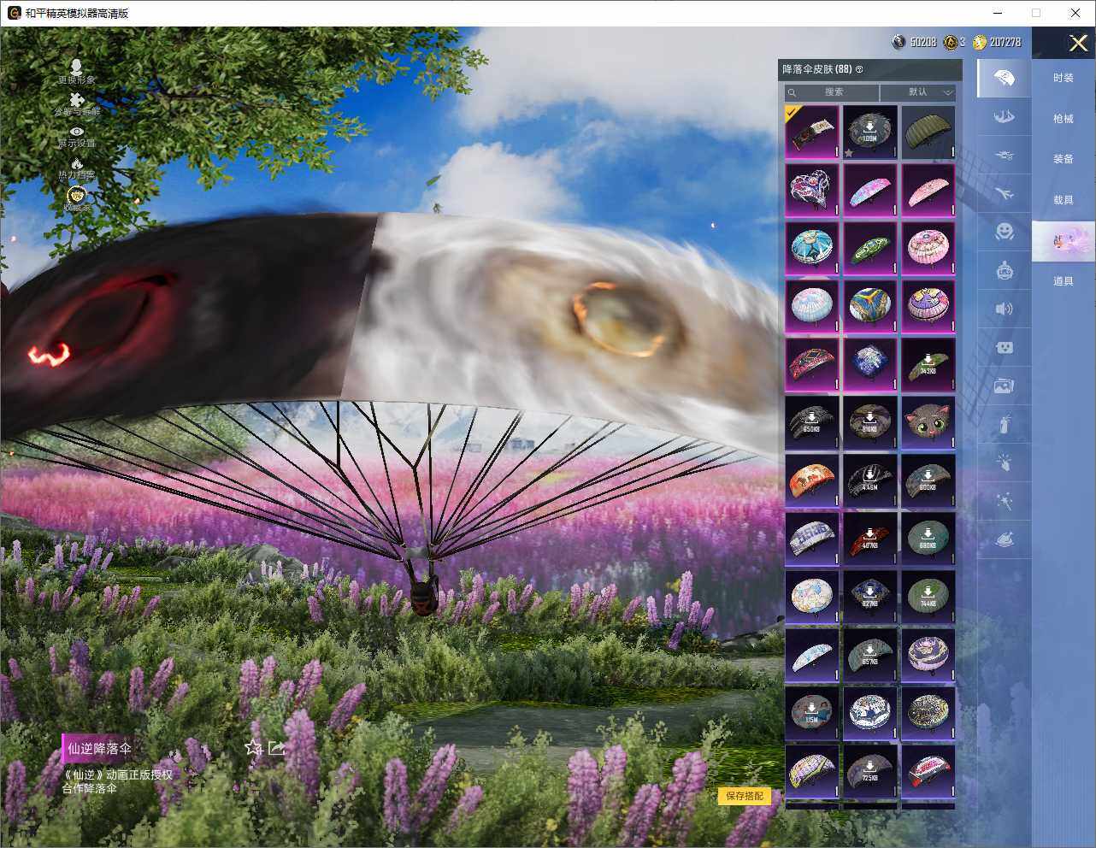The height and width of the screenshot is (848, 1096).
Task: Download the 4.46M parachute skin
Action: (869, 480)
